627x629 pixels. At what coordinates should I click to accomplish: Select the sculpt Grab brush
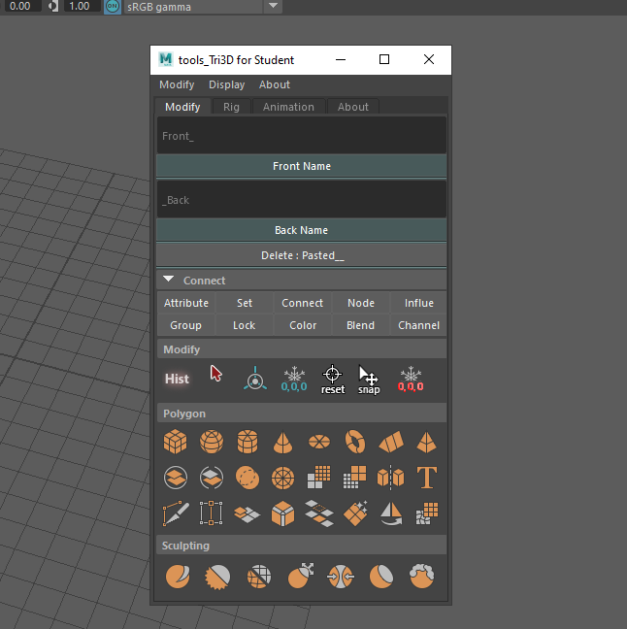tap(300, 576)
